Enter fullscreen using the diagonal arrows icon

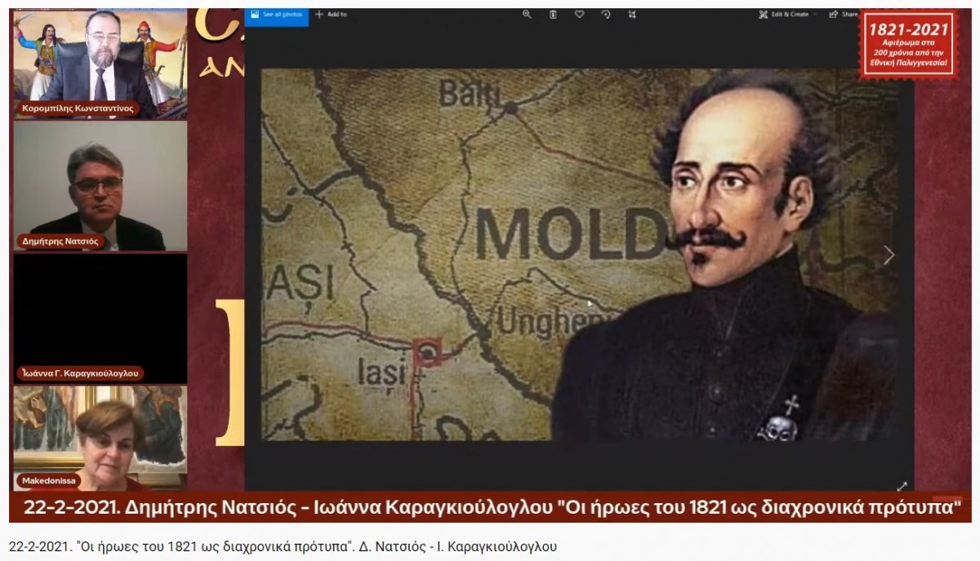pyautogui.click(x=902, y=486)
